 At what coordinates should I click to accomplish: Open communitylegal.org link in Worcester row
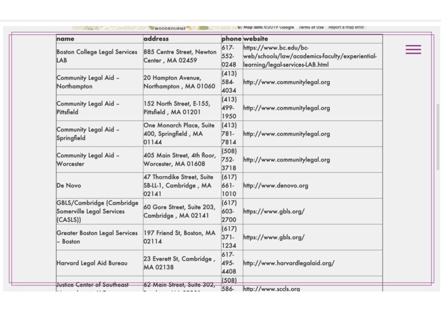pos(286,160)
